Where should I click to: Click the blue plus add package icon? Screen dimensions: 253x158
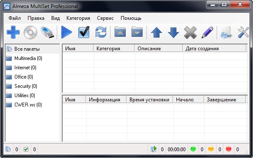click(13, 32)
